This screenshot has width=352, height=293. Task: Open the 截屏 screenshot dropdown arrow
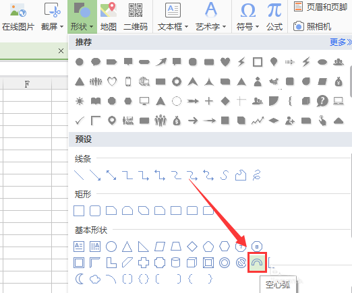61,27
